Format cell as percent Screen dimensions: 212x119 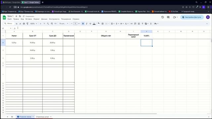(44, 23)
